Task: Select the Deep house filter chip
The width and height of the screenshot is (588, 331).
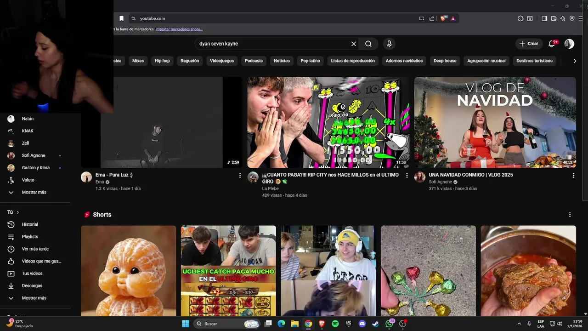Action: point(445,61)
